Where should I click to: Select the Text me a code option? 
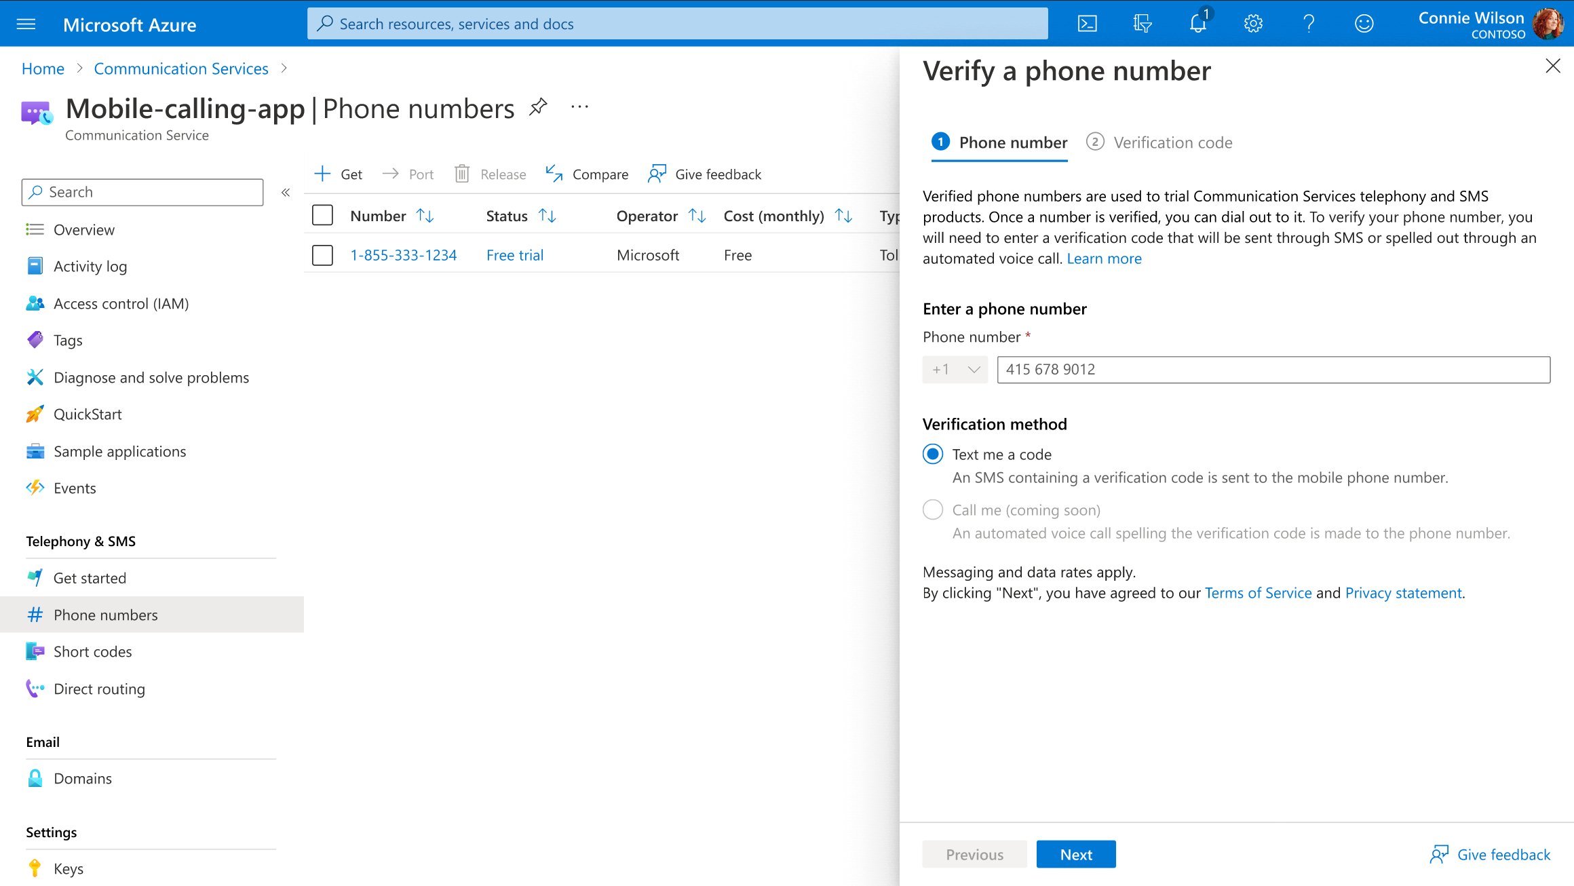(933, 454)
